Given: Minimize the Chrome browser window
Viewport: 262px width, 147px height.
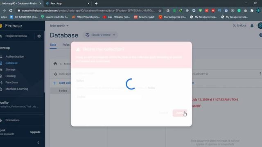Looking at the screenshot, I should pyautogui.click(x=246, y=3).
